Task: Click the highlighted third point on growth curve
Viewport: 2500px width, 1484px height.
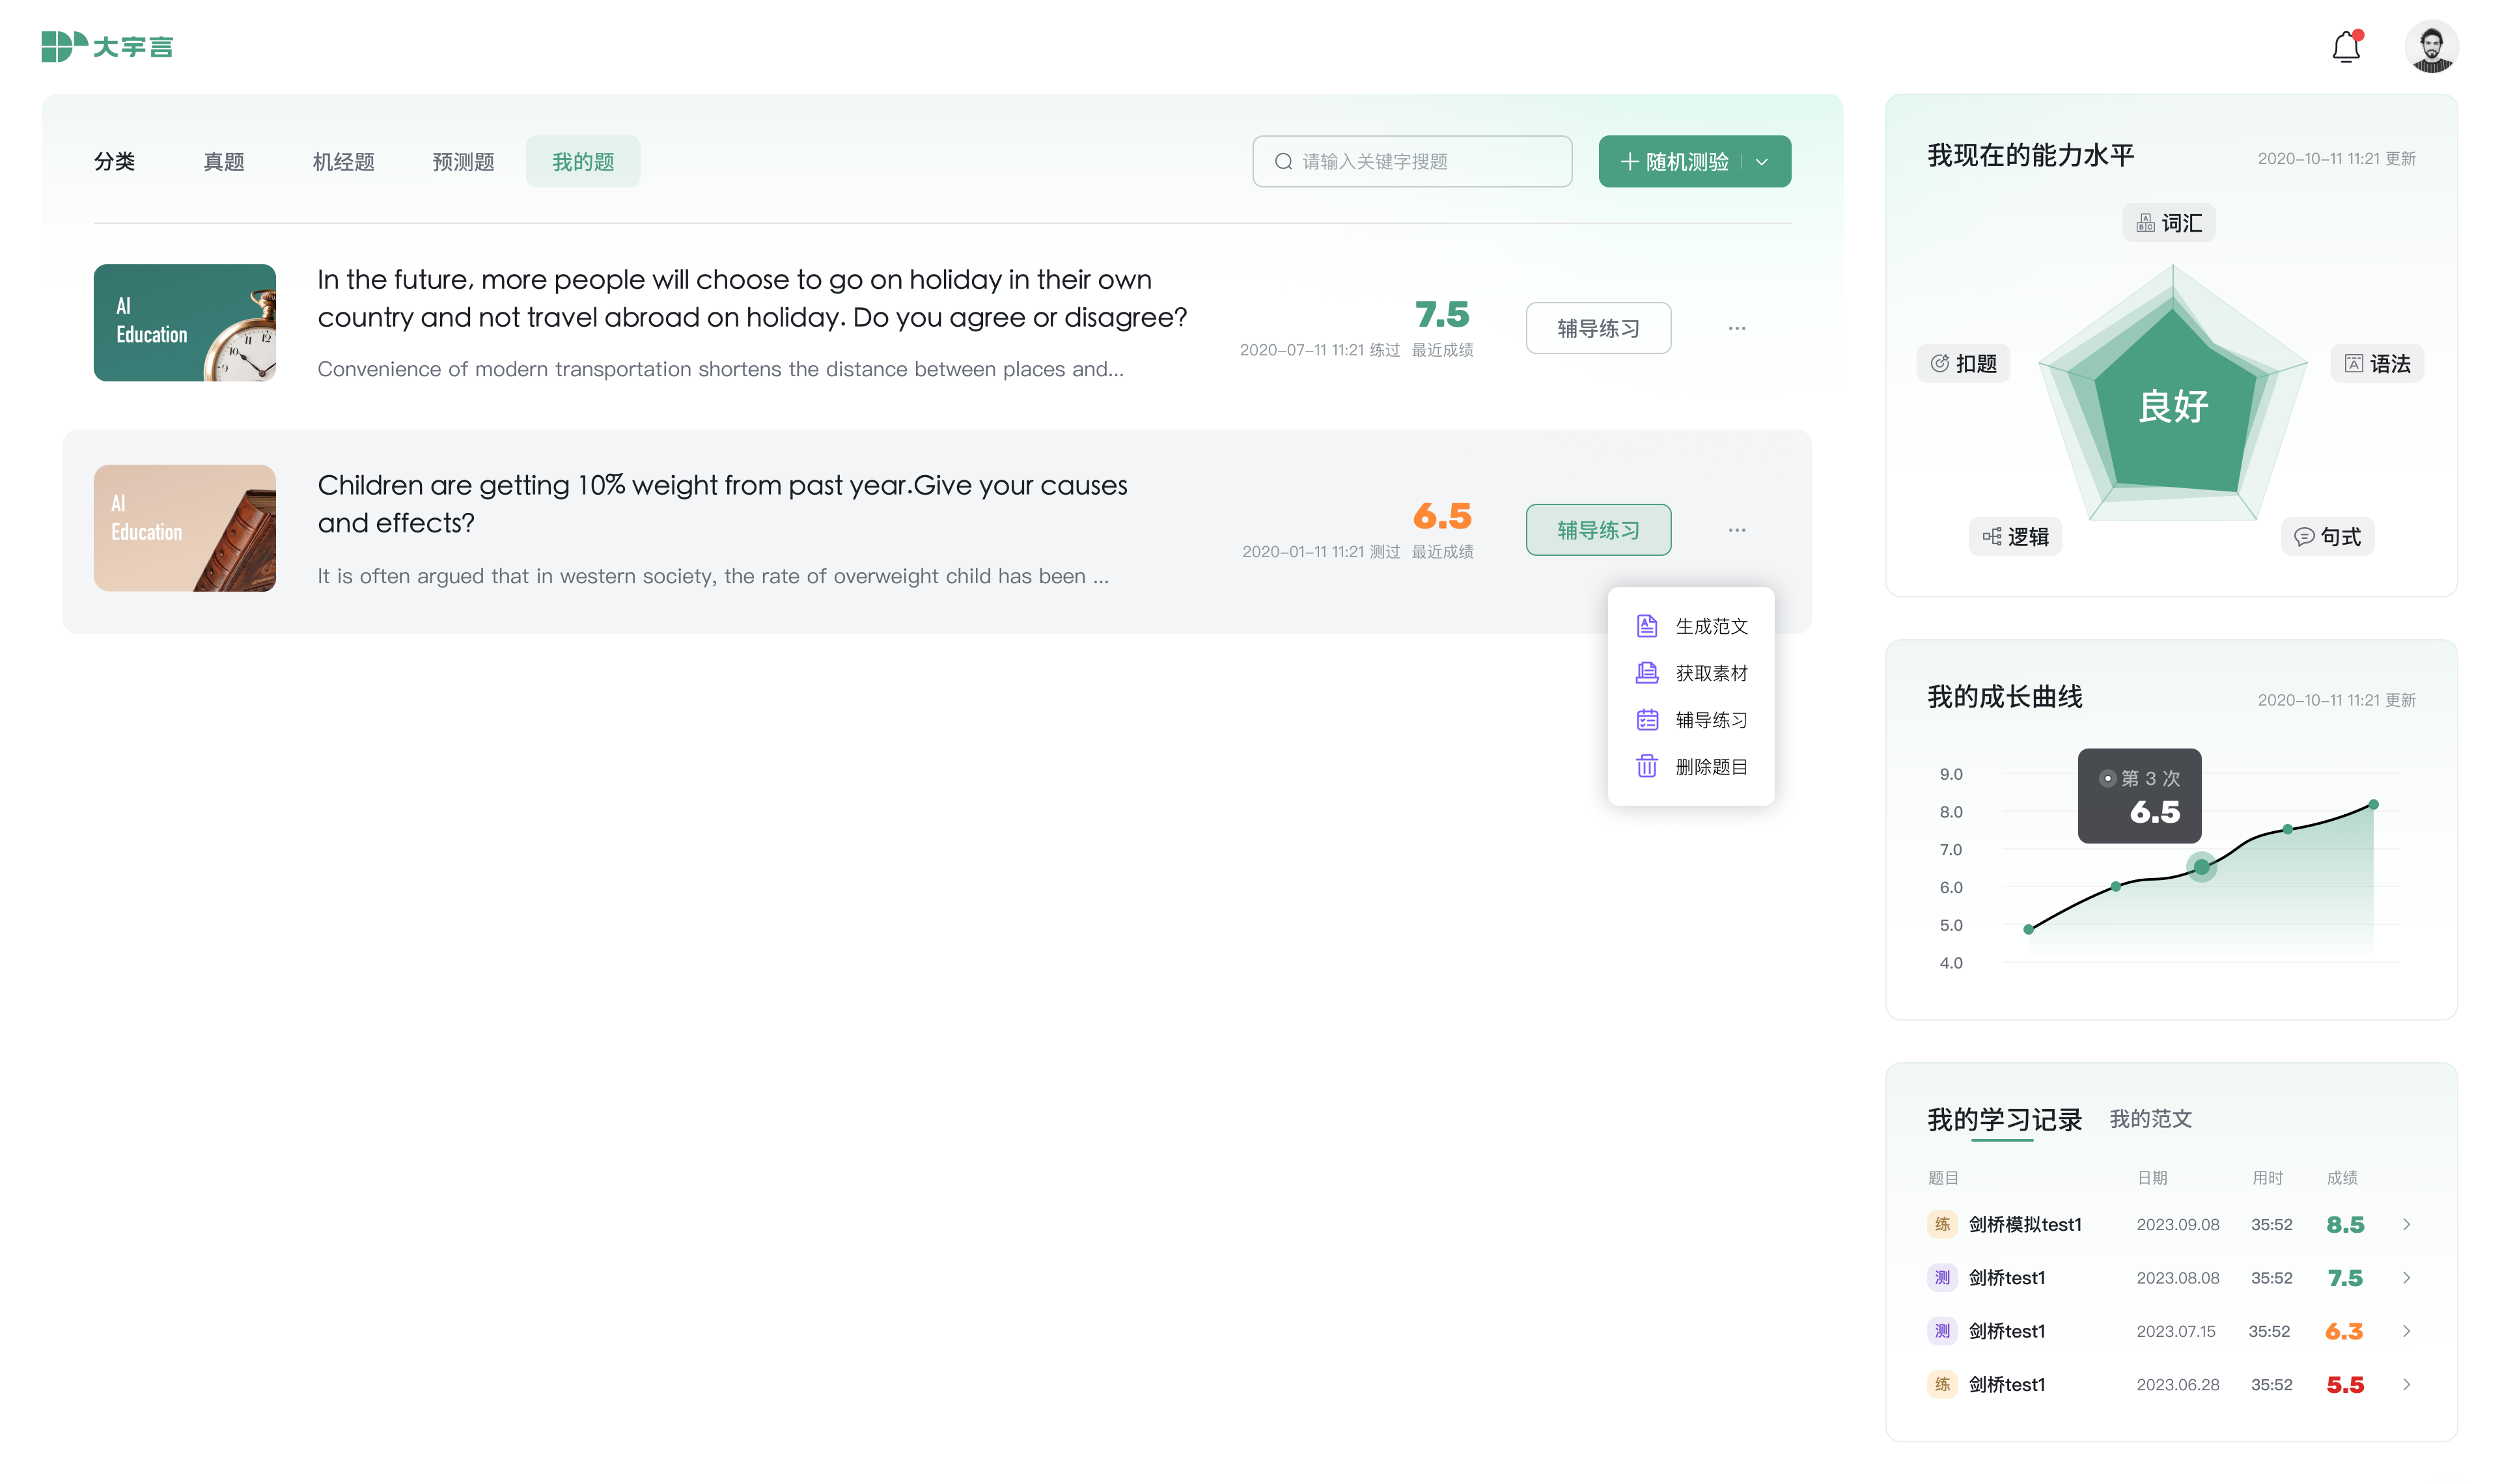Action: tap(2201, 867)
